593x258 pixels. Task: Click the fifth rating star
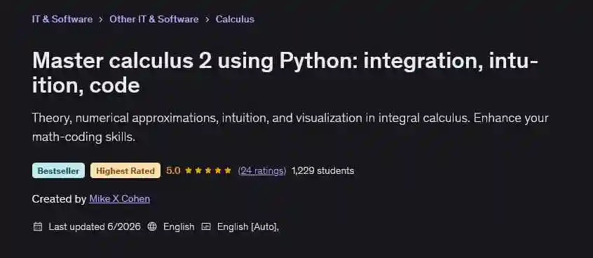[x=228, y=170]
